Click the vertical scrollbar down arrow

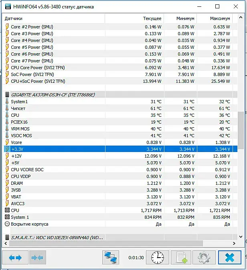click(x=241, y=237)
